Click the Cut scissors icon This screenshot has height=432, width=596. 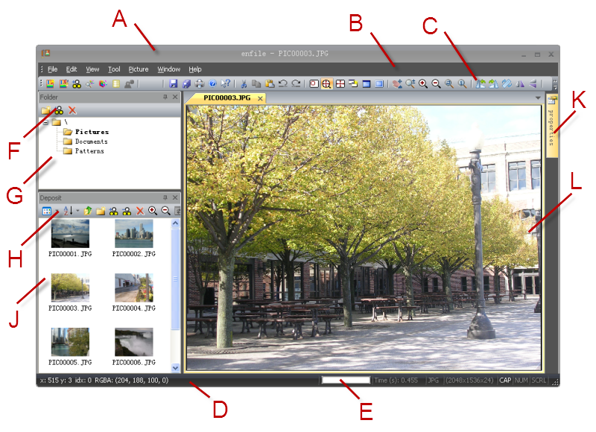pyautogui.click(x=243, y=84)
